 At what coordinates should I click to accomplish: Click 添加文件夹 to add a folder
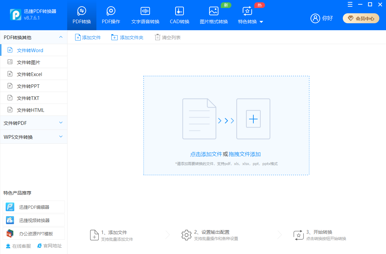coord(127,37)
